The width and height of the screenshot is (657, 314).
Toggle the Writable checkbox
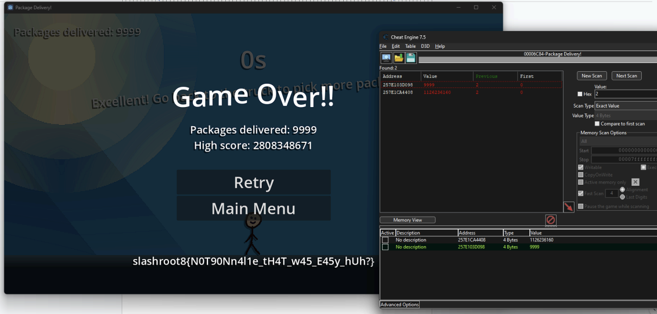point(581,167)
